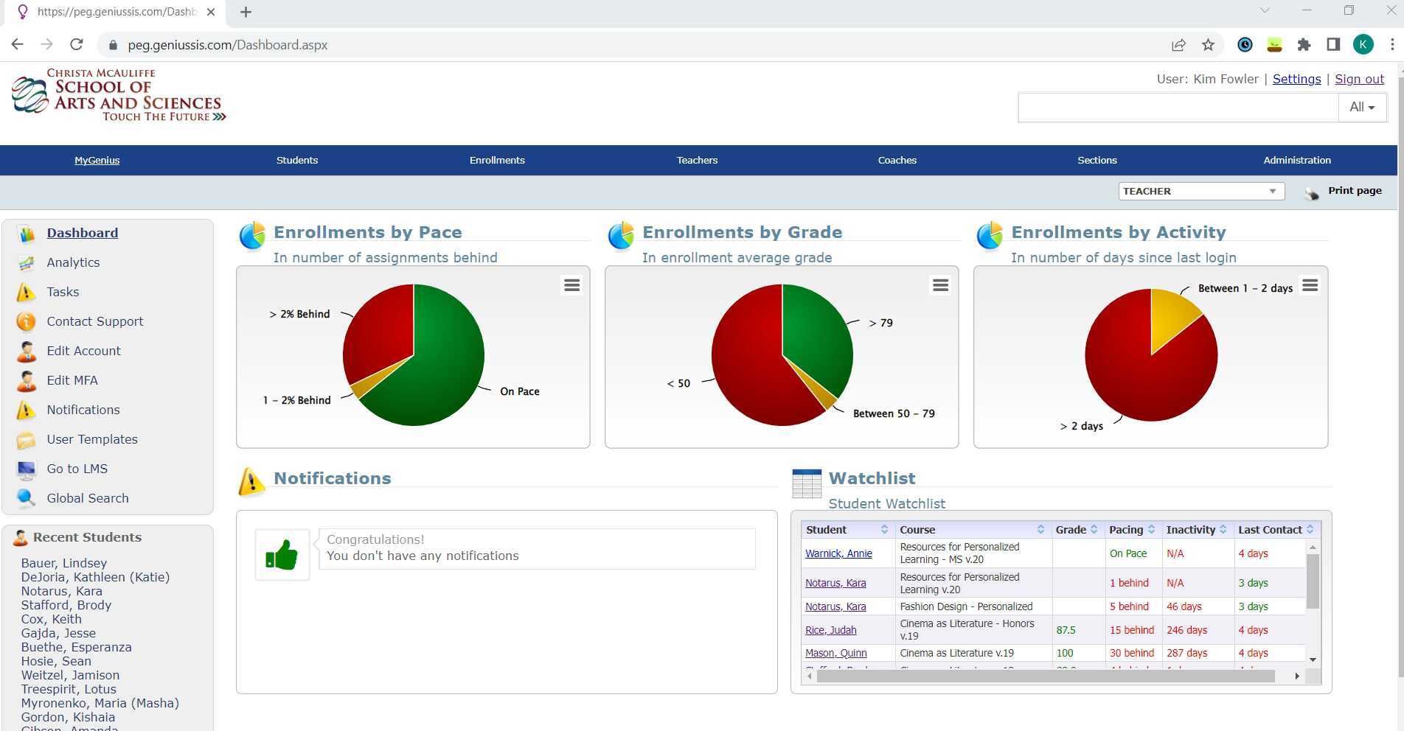The height and width of the screenshot is (731, 1404).
Task: Open the Enrollments by Grade chart menu
Action: coord(940,285)
